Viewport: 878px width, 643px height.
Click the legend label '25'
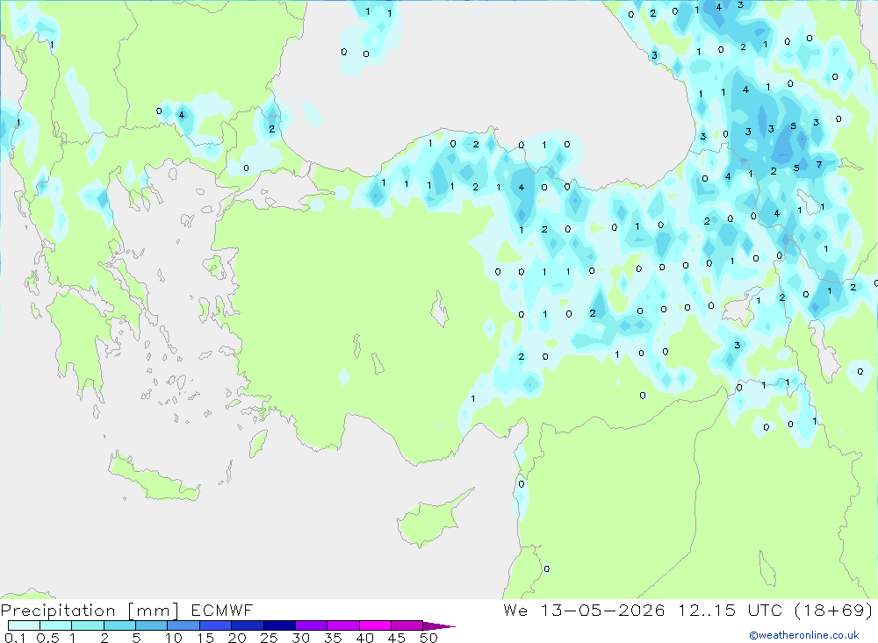(269, 638)
